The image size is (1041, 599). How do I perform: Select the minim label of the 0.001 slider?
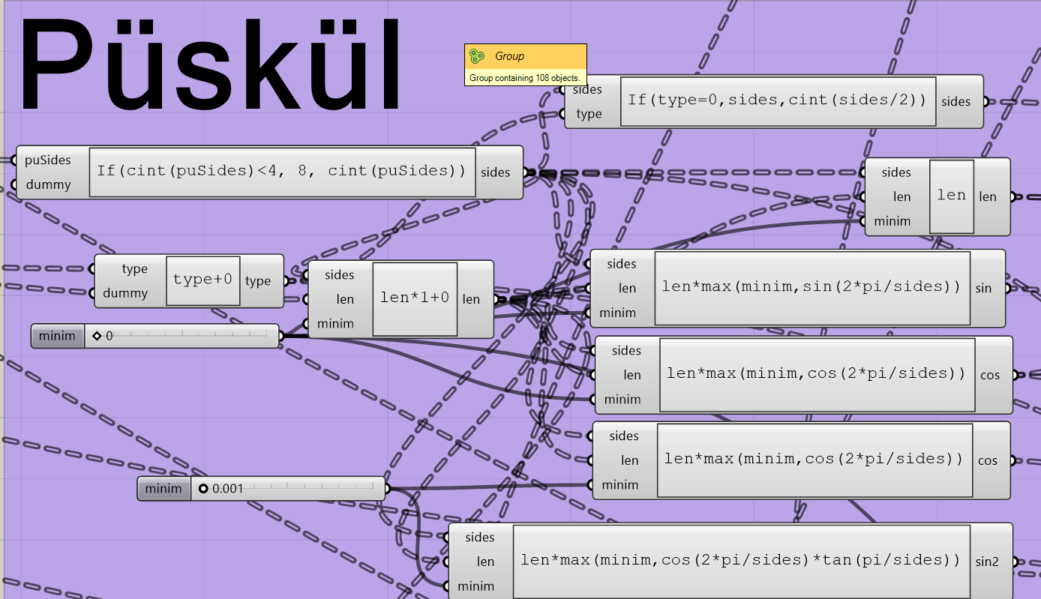[x=163, y=490]
